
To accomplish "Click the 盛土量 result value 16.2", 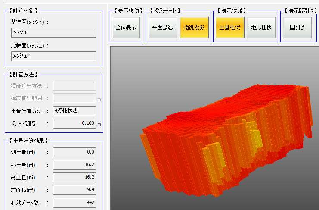I will click(74, 165).
